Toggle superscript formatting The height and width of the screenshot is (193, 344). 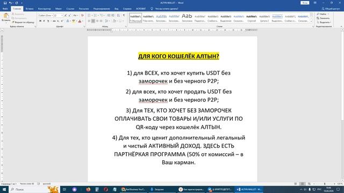tap(62, 21)
